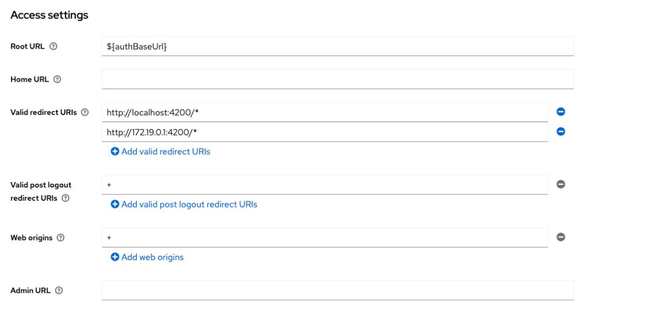Click the Admin URL help icon
Viewport: 666px width, 314px height.
[x=59, y=290]
